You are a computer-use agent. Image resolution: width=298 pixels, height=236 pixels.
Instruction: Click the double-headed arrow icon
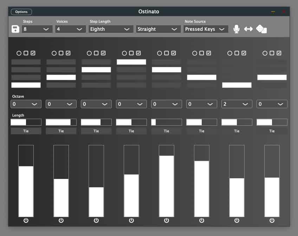pyautogui.click(x=248, y=29)
